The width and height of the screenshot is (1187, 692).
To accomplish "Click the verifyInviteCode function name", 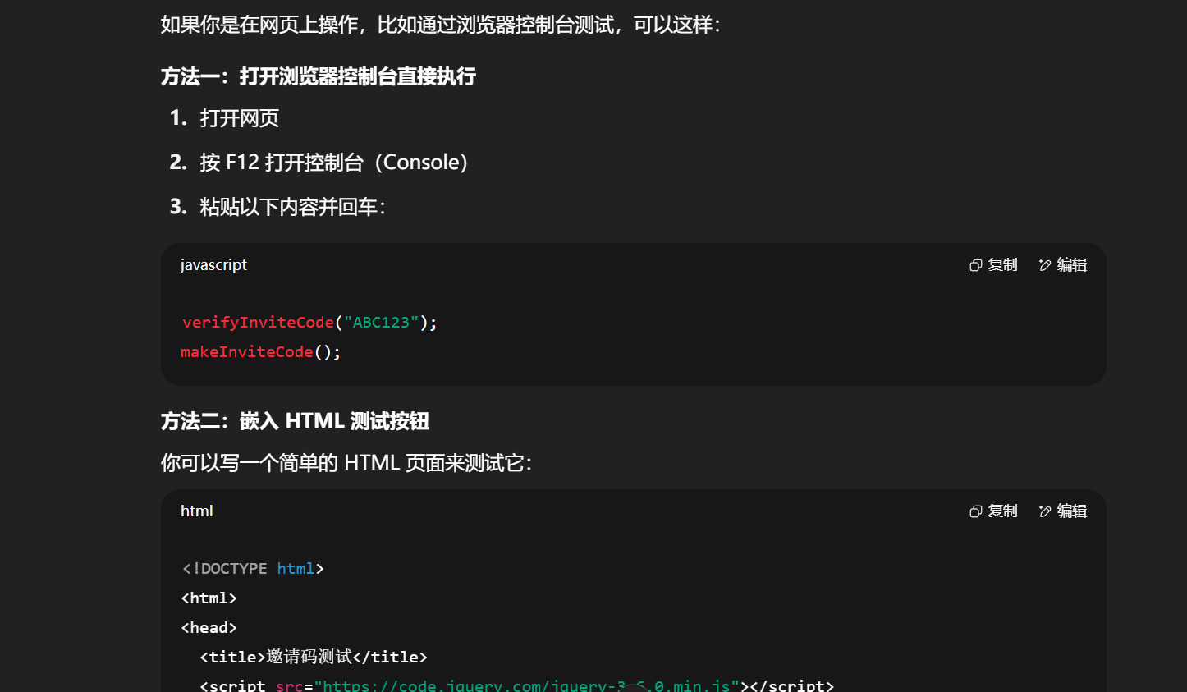I will point(258,322).
